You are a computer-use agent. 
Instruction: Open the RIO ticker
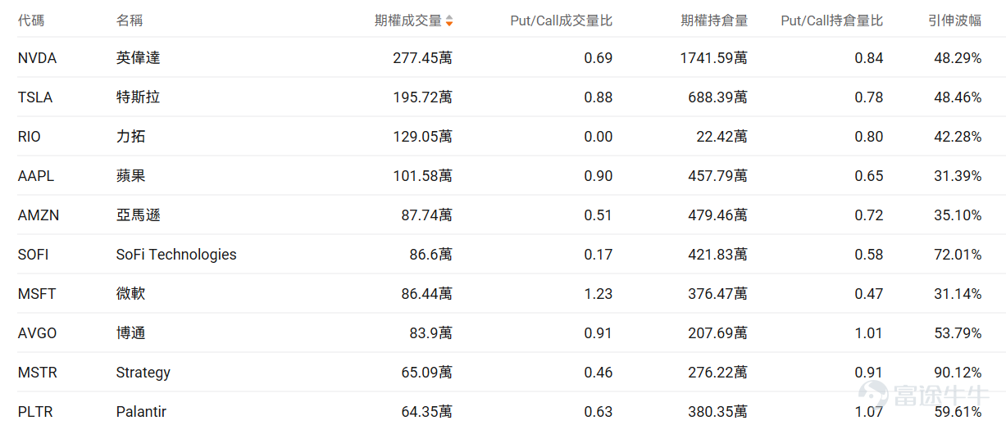(30, 137)
